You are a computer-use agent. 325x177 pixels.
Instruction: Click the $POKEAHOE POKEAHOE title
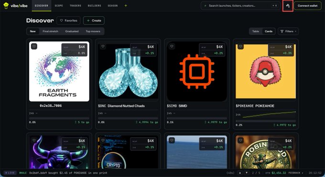[255, 106]
